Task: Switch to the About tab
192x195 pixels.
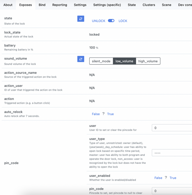Action: (x=8, y=5)
